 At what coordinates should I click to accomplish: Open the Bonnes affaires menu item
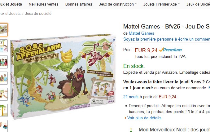pyautogui.click(x=79, y=4)
